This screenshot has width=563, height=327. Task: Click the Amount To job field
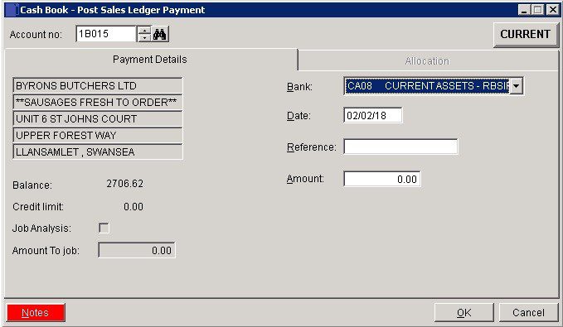137,250
